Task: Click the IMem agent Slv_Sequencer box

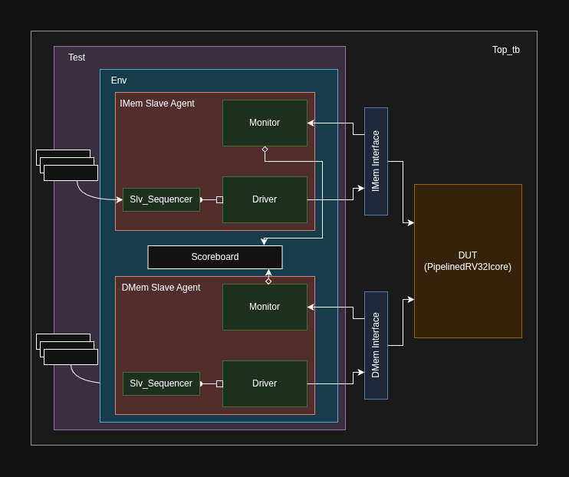Action: pyautogui.click(x=161, y=199)
